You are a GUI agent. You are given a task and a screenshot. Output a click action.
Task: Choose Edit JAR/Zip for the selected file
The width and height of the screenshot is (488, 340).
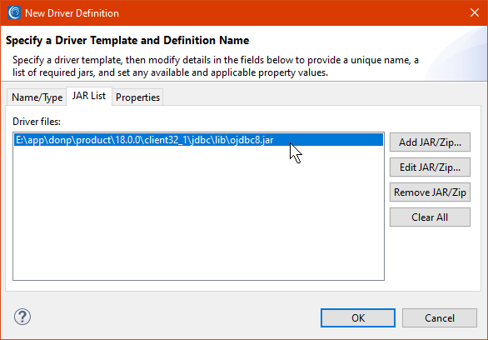pos(430,167)
